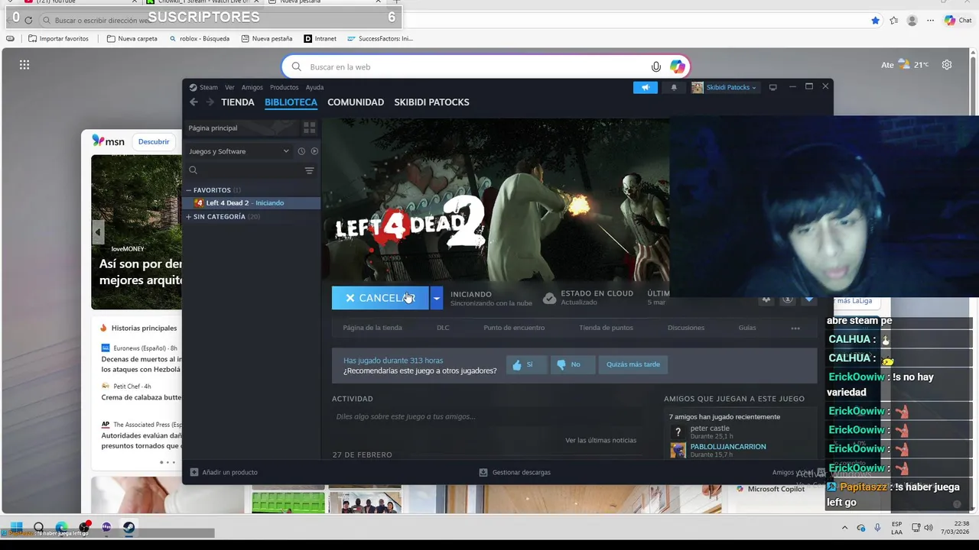Click the browser favorites star icon
Image resolution: width=979 pixels, height=550 pixels.
(875, 21)
